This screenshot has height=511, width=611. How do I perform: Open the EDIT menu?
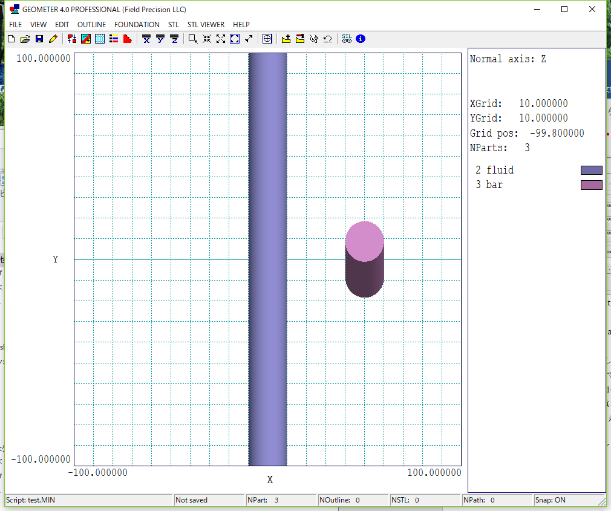tap(62, 25)
